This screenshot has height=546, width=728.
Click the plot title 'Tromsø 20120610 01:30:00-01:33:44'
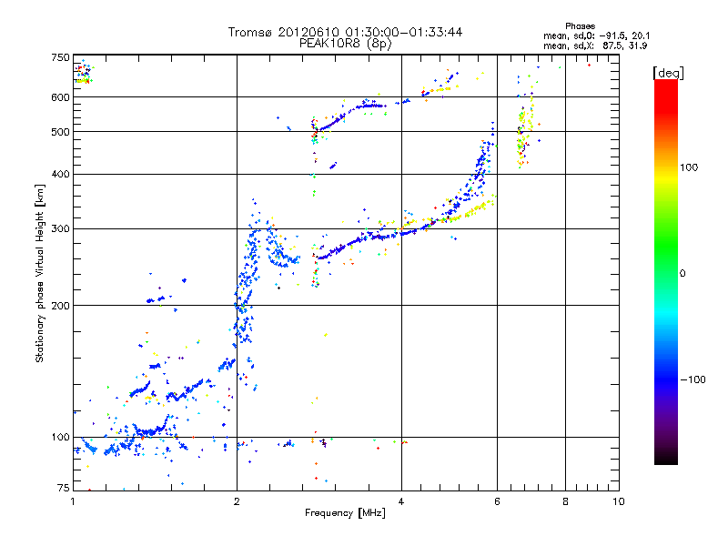pyautogui.click(x=345, y=32)
